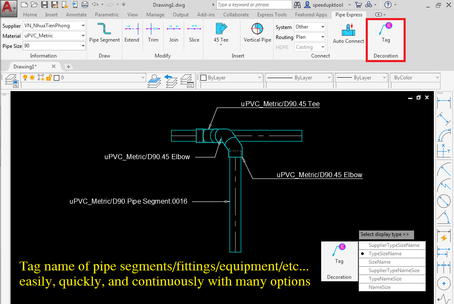The image size is (454, 304).
Task: Switch to the Express Tools ribbon tab
Action: (272, 14)
